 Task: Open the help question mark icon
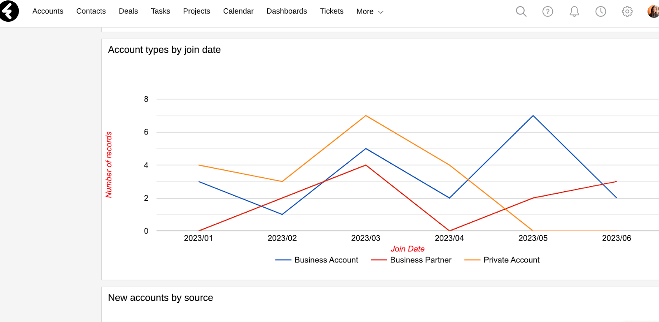point(547,12)
